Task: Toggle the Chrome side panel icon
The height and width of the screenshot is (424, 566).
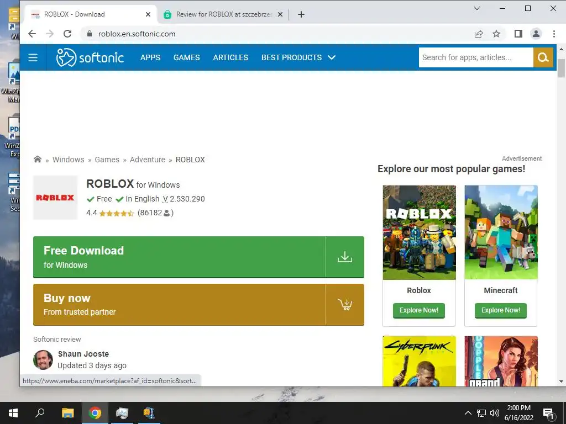Action: tap(518, 34)
